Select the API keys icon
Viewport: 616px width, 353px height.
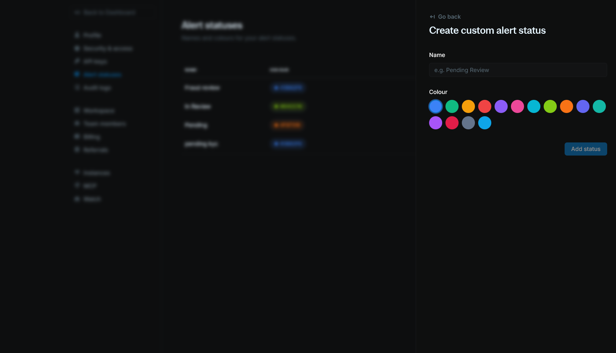[77, 61]
